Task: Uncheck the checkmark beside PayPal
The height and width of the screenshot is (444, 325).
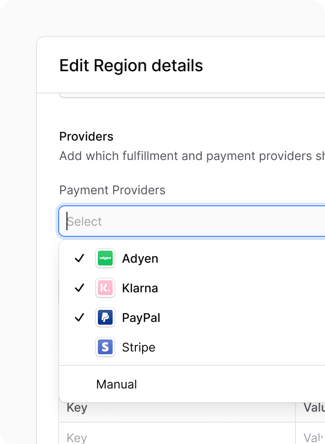Action: pos(79,317)
